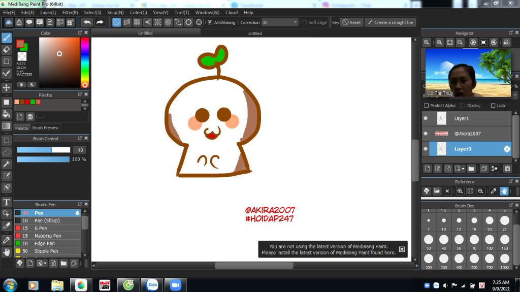Viewport: 520px width, 292px height.
Task: Enable the Soft Edge checkbox
Action: pyautogui.click(x=304, y=22)
